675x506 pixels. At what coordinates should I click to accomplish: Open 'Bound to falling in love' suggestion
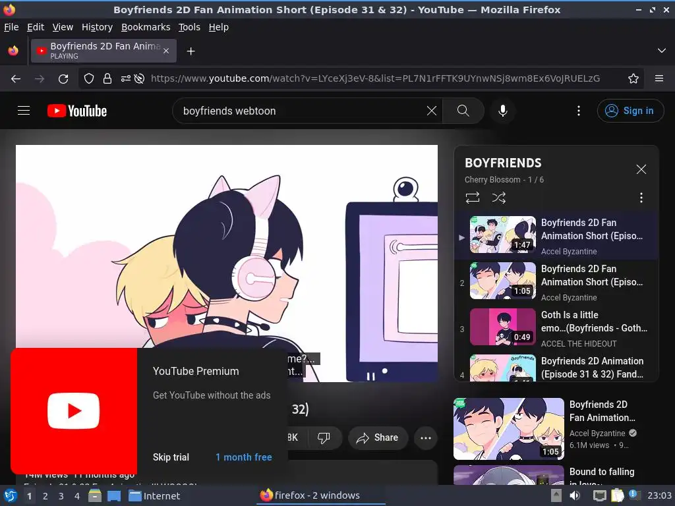pyautogui.click(x=602, y=477)
